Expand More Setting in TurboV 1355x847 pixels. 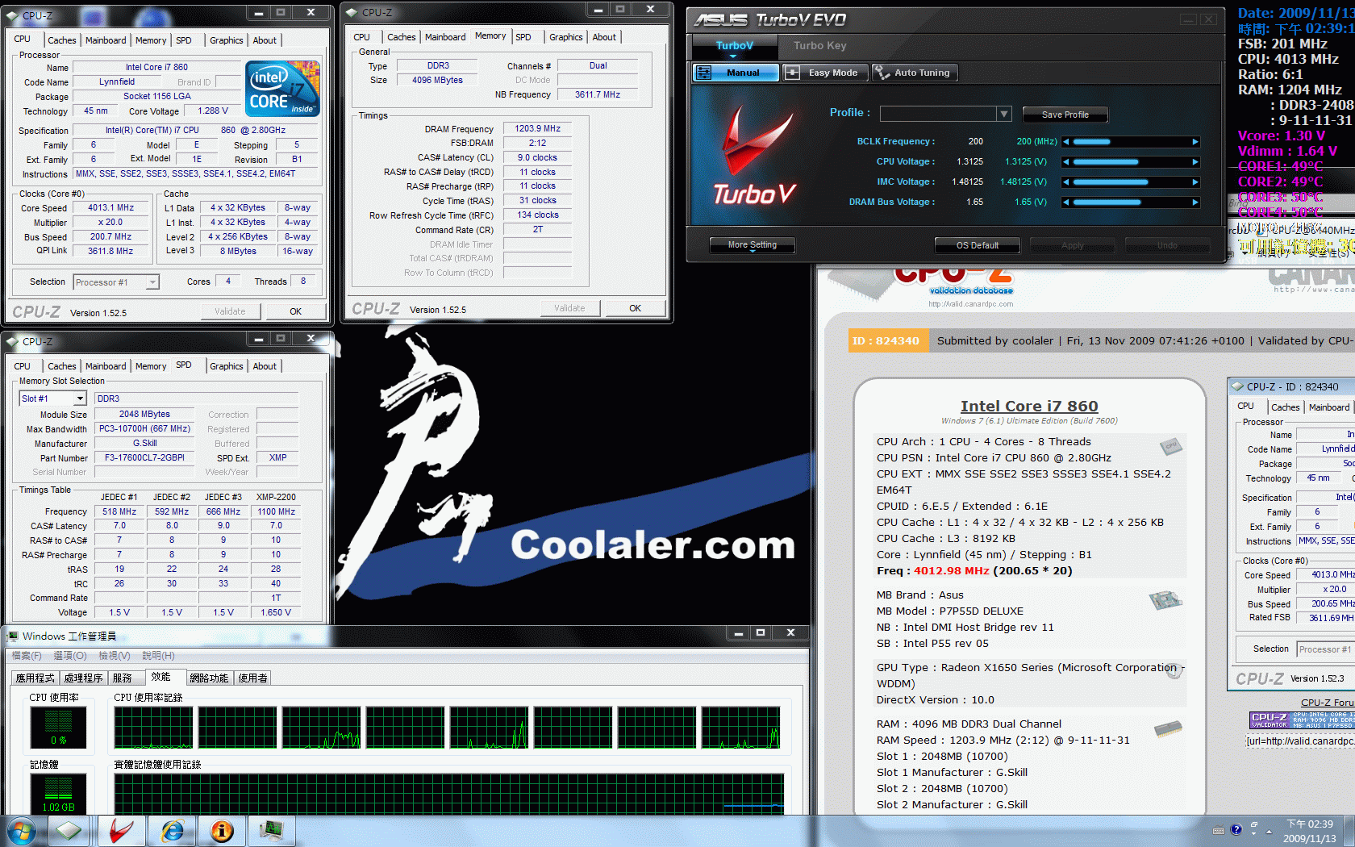coord(752,245)
